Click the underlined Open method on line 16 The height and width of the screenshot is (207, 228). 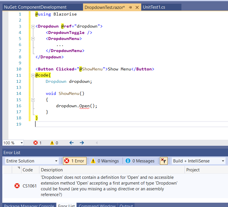84,106
